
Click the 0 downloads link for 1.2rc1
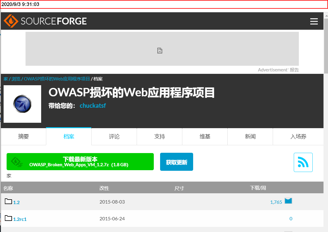pos(291,218)
